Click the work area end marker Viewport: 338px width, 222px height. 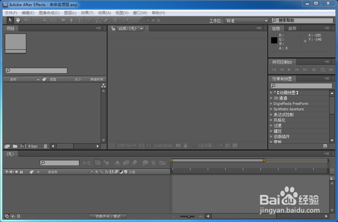click(x=264, y=160)
